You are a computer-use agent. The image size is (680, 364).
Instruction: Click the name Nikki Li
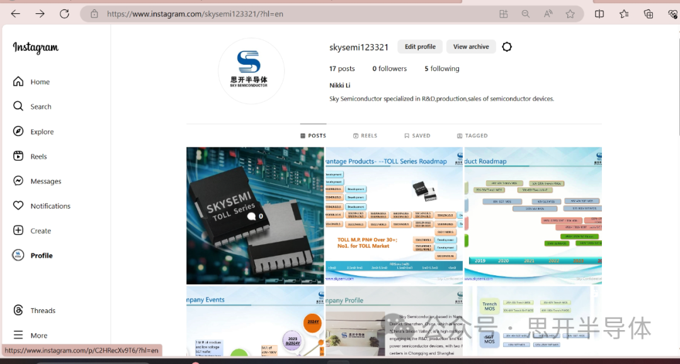coord(339,85)
